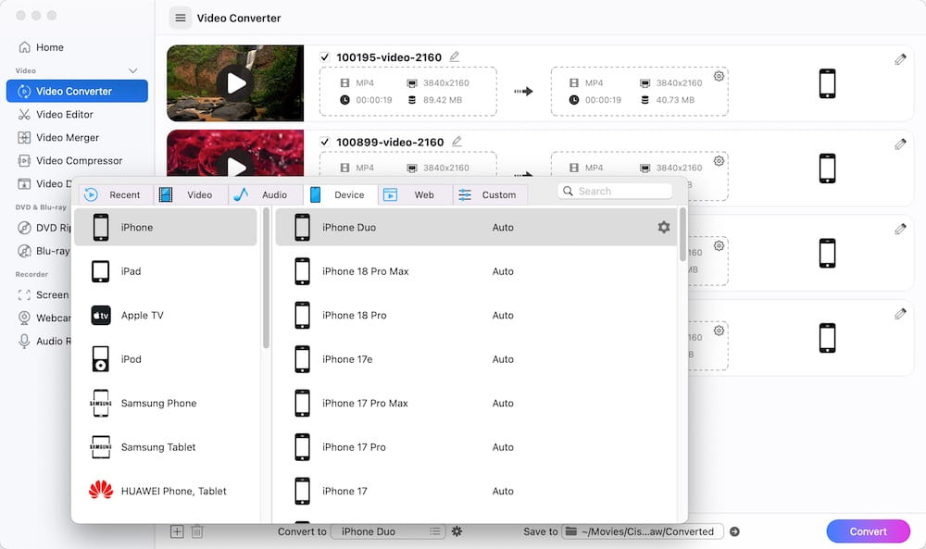Click the Blu-ray disc icon in sidebar
Screen dimensions: 926x549
[x=24, y=251]
